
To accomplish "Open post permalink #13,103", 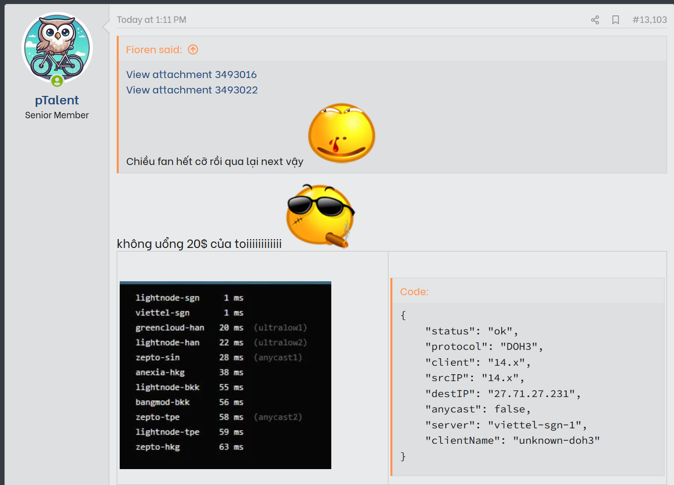I will 649,20.
